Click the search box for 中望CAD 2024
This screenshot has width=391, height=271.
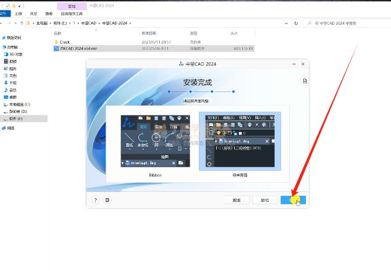tap(349, 23)
